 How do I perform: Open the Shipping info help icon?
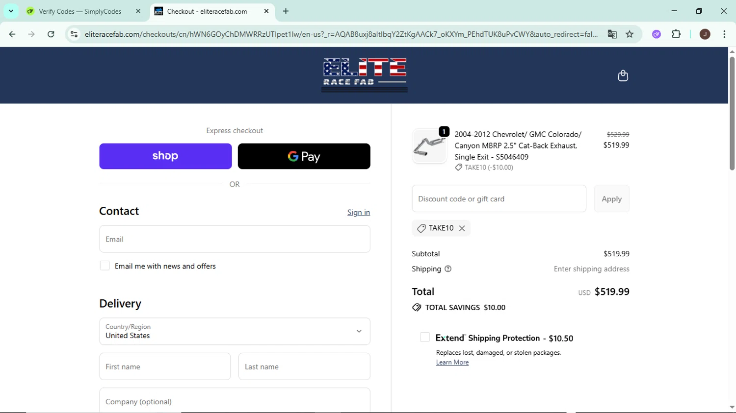(448, 269)
